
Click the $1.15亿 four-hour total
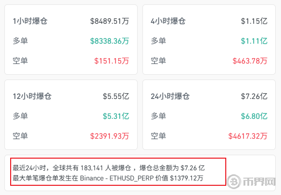[254, 21]
